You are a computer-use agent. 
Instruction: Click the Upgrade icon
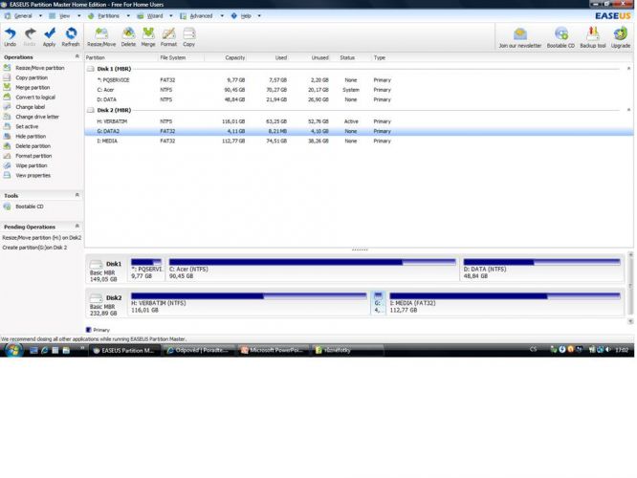621,38
